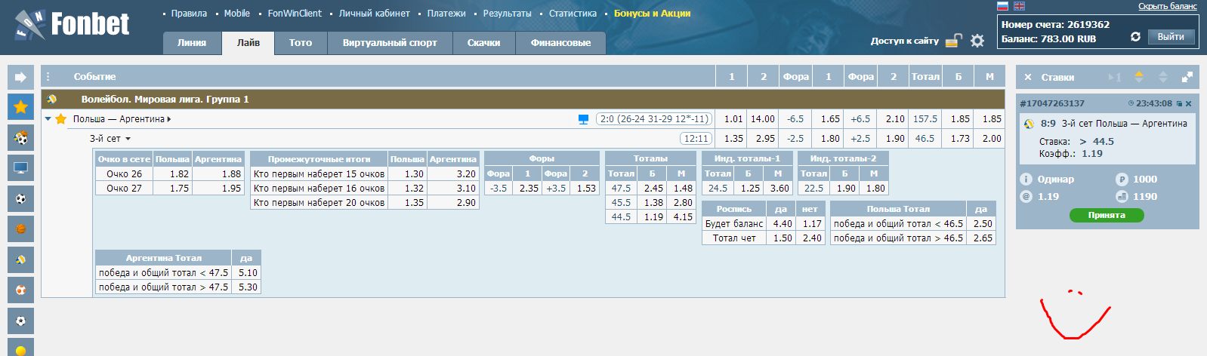Open the Тото tab
The height and width of the screenshot is (356, 1207).
tap(301, 43)
